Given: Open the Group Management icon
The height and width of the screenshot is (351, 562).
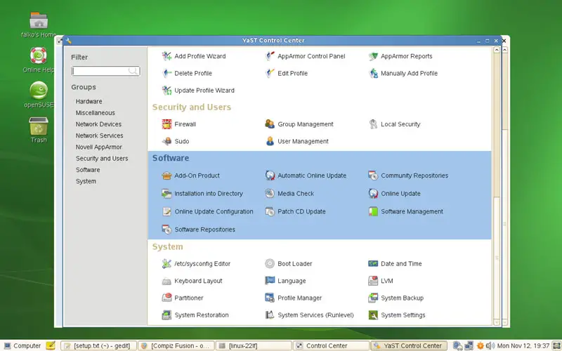Looking at the screenshot, I should click(270, 124).
